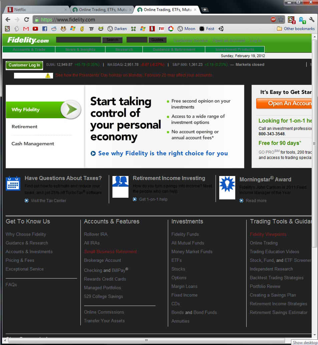Click the Show desktop button
This screenshot has height=345, width=318.
305,342
